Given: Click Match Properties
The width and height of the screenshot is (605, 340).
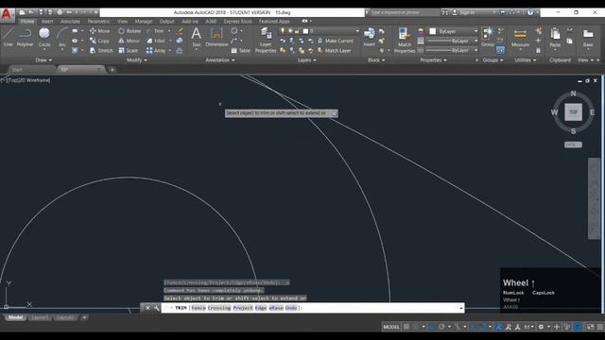Looking at the screenshot, I should 405,40.
